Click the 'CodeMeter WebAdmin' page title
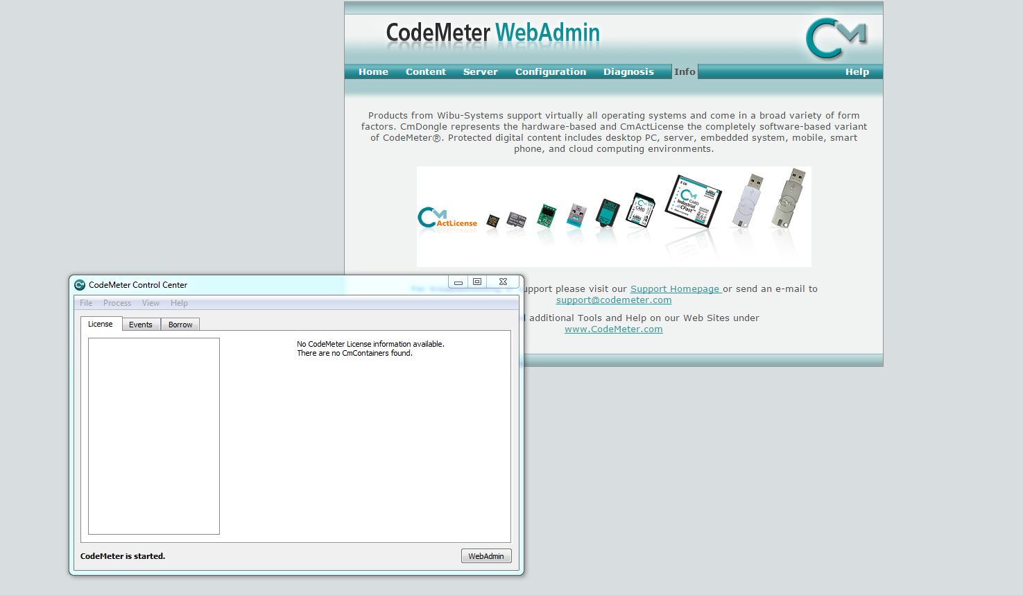Viewport: 1023px width, 595px height. click(x=493, y=33)
